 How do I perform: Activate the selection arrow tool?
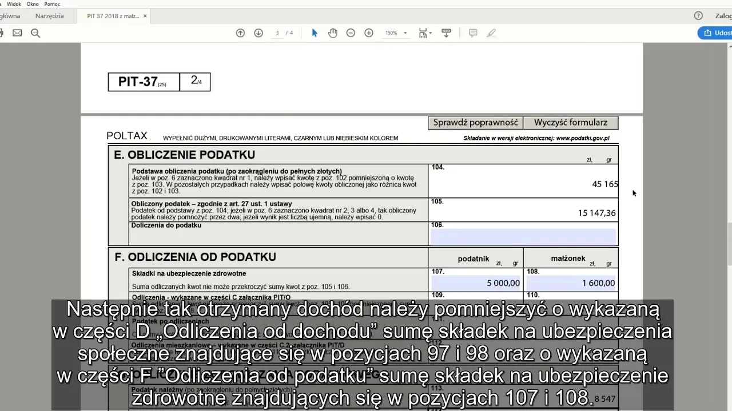[x=314, y=33]
